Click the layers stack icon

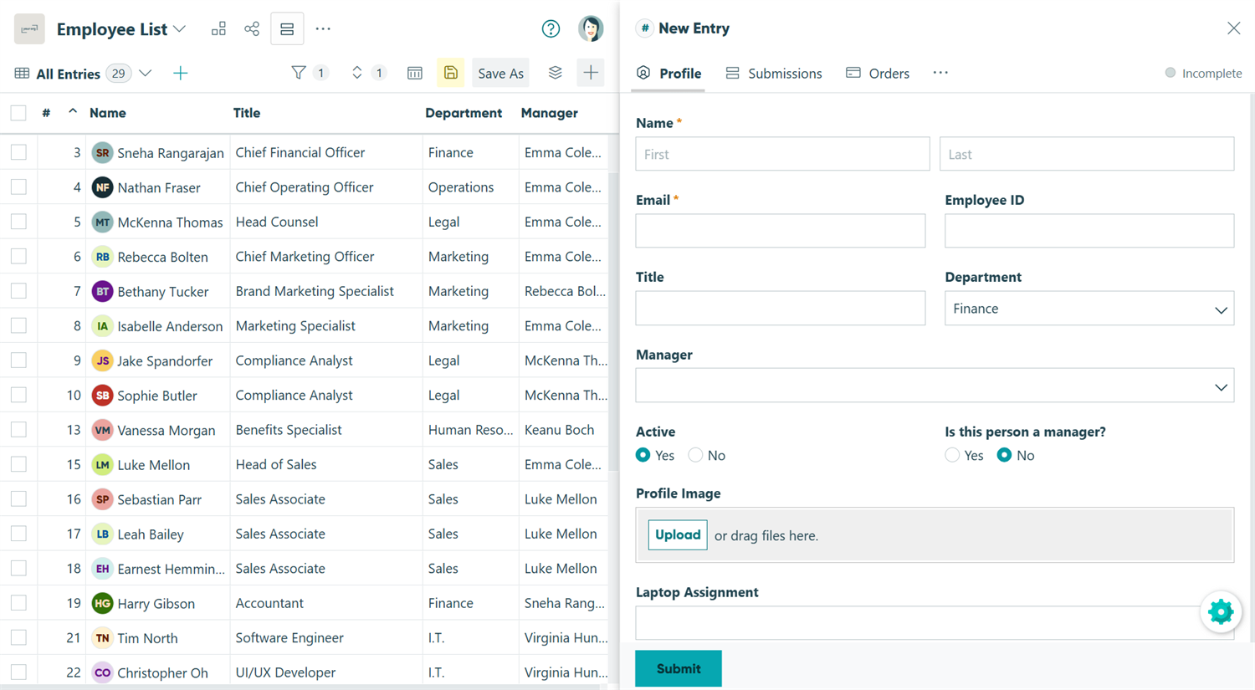[x=555, y=73]
